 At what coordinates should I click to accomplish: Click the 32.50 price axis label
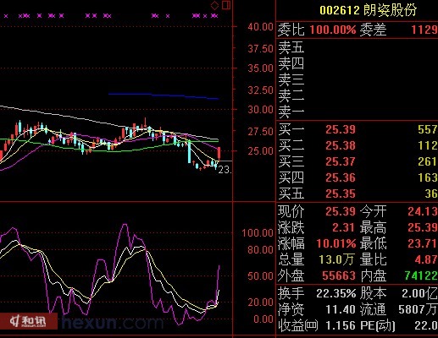tap(260, 90)
